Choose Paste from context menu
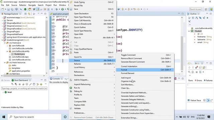 (92, 52)
